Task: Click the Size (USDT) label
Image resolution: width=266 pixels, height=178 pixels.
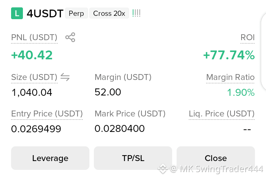Action: (34, 77)
